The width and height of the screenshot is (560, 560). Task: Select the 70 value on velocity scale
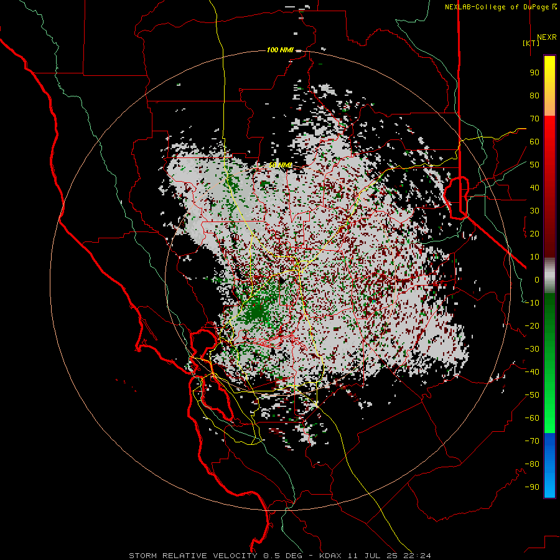coord(534,119)
